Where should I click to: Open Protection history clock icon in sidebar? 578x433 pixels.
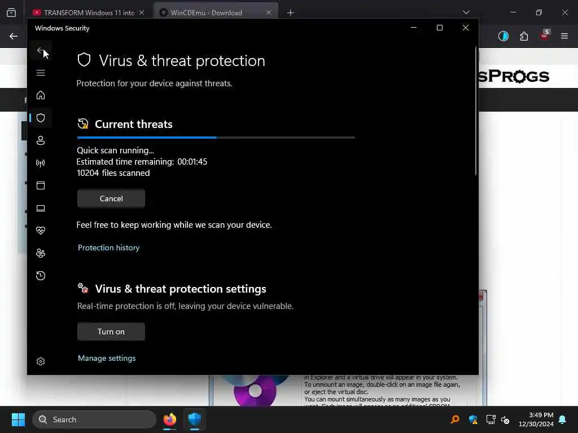(41, 275)
